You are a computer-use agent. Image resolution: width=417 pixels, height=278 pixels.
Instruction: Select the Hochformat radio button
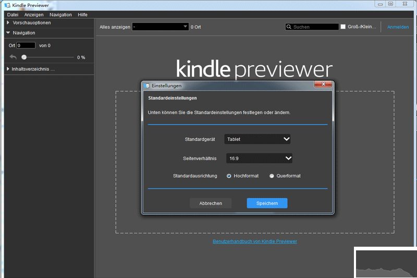point(229,176)
